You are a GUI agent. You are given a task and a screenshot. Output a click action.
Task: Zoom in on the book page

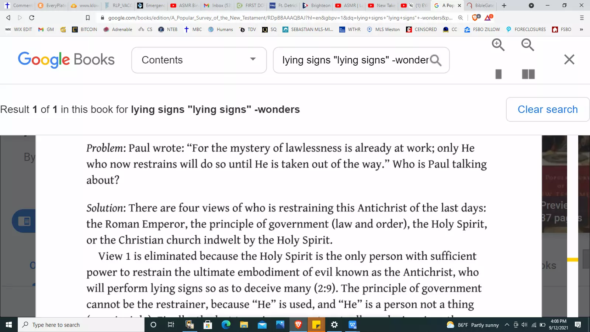(498, 45)
